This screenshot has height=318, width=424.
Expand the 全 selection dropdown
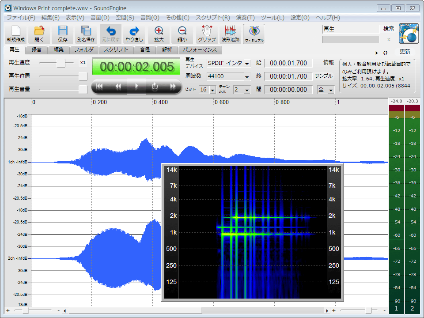(331, 90)
